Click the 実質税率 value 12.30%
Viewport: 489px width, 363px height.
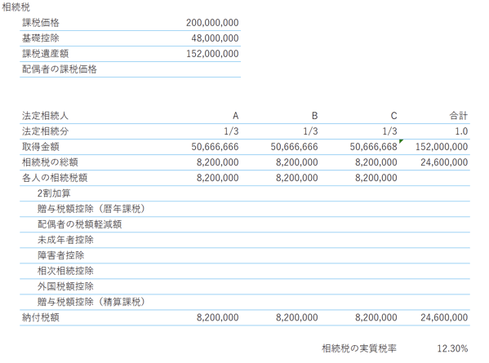452,348
